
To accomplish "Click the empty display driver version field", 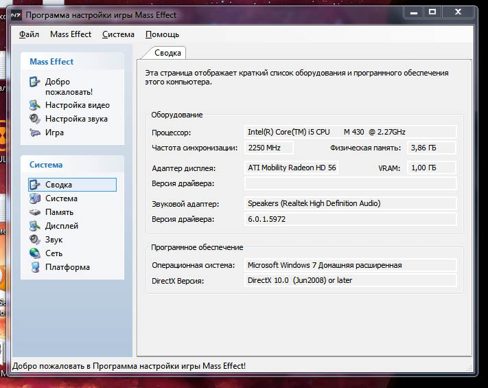I will click(351, 183).
